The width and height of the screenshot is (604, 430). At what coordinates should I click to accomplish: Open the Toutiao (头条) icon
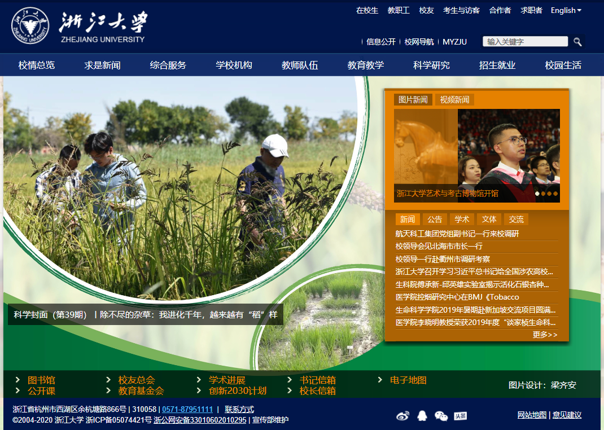pos(460,416)
